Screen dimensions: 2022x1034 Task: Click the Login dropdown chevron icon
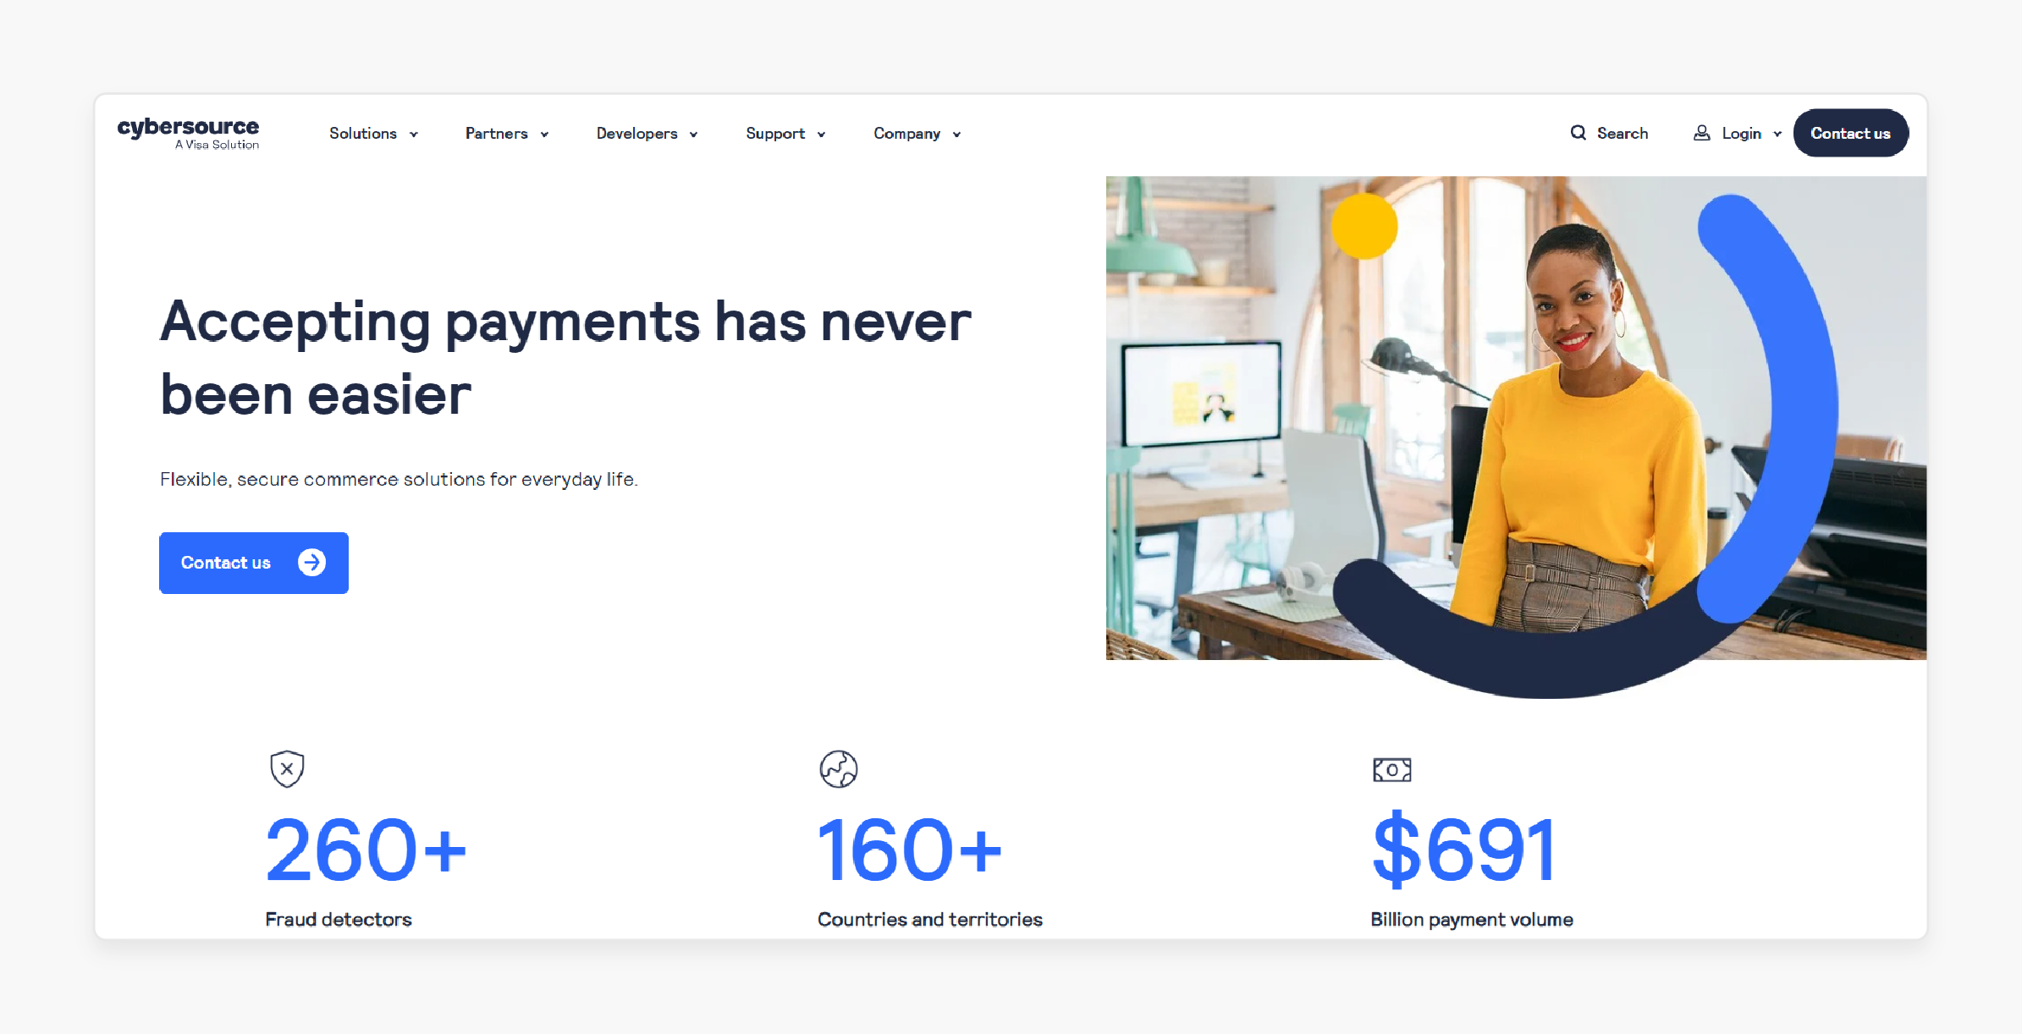pyautogui.click(x=1781, y=133)
